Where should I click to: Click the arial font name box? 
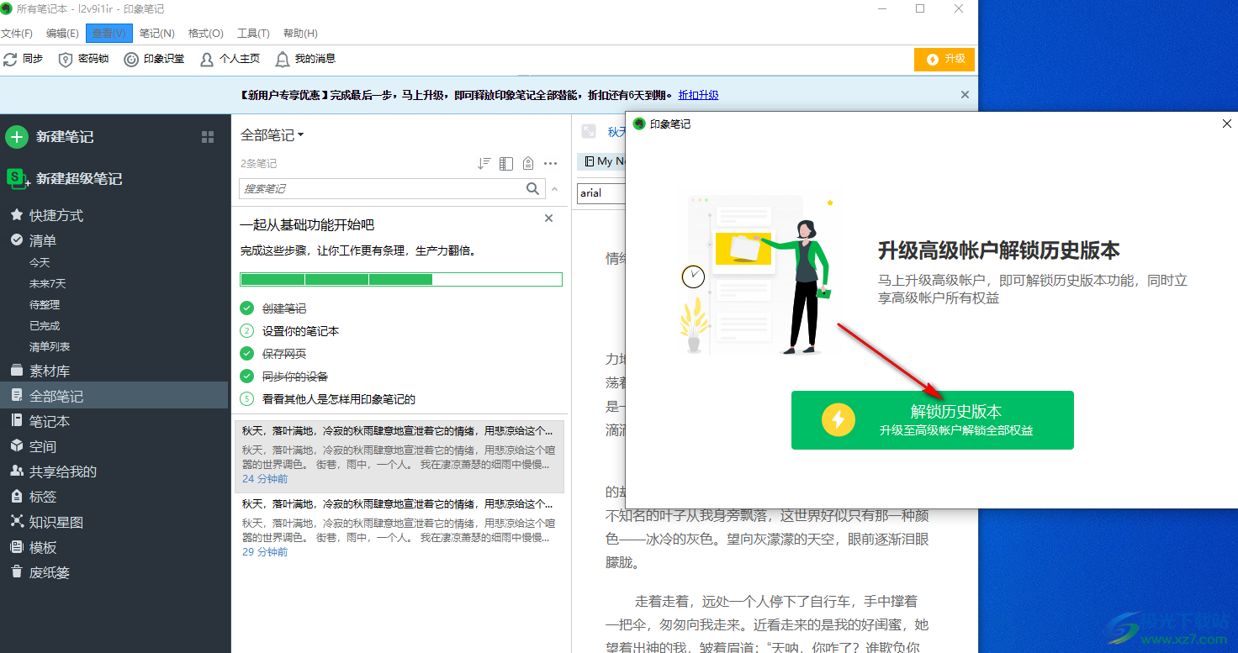point(600,193)
